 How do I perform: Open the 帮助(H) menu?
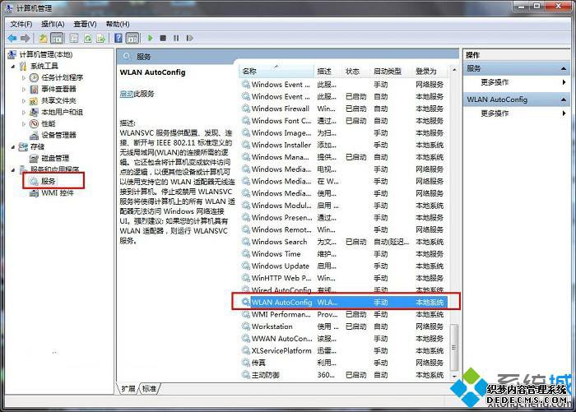[118, 24]
